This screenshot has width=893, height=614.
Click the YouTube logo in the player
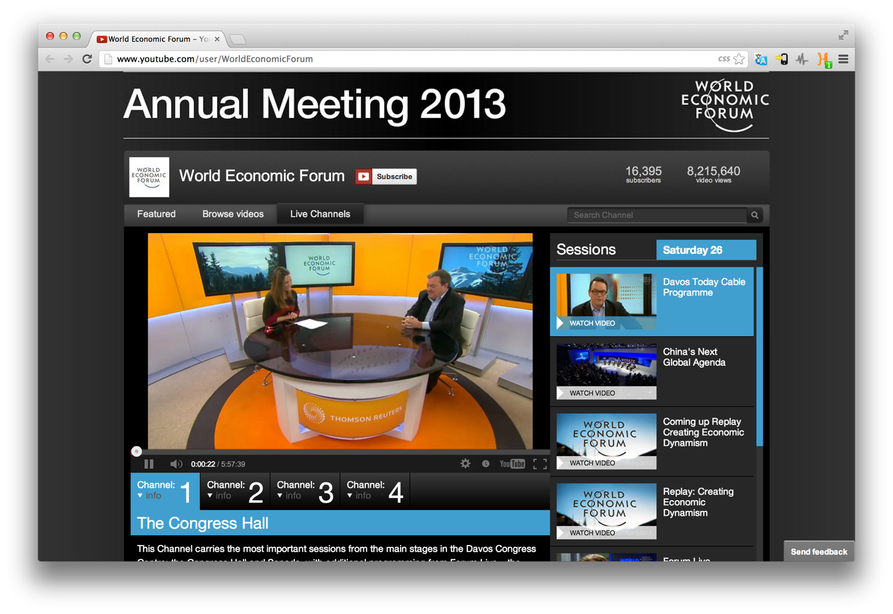[x=512, y=464]
